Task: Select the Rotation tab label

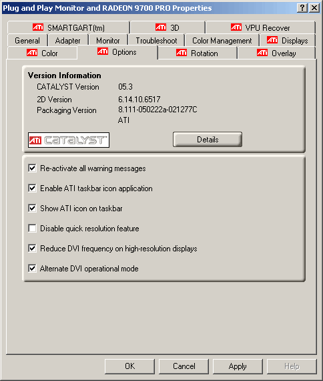Action: (x=204, y=53)
